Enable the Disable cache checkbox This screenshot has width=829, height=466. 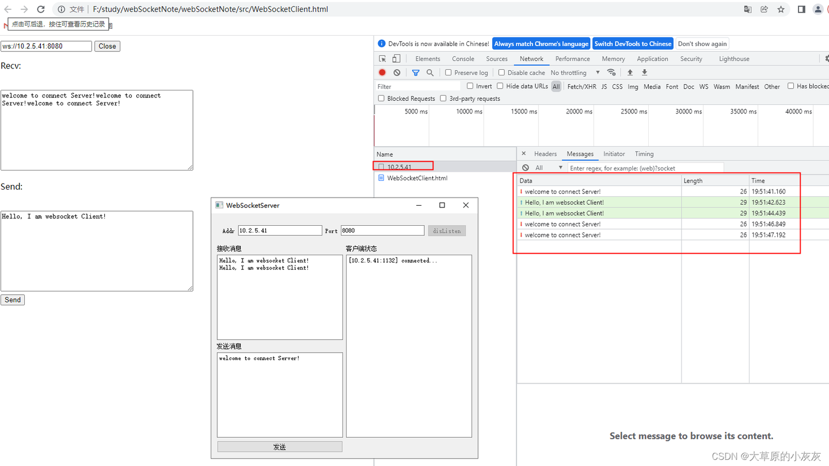[x=501, y=73]
